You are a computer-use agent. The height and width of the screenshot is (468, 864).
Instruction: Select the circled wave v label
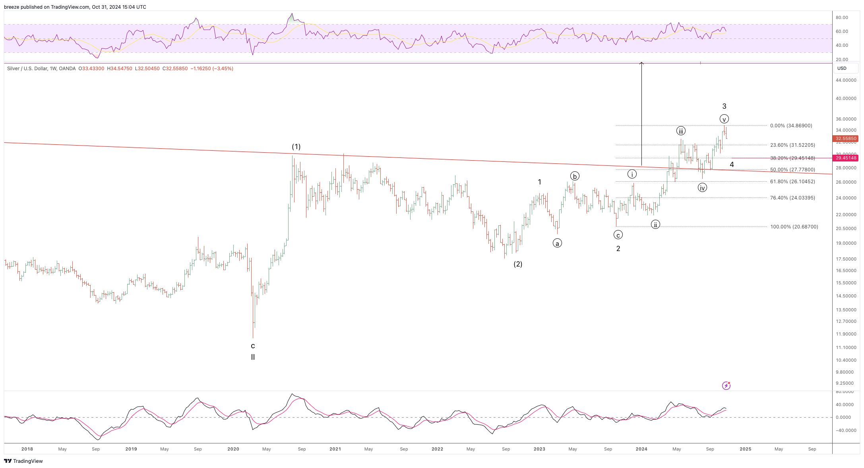pos(724,119)
